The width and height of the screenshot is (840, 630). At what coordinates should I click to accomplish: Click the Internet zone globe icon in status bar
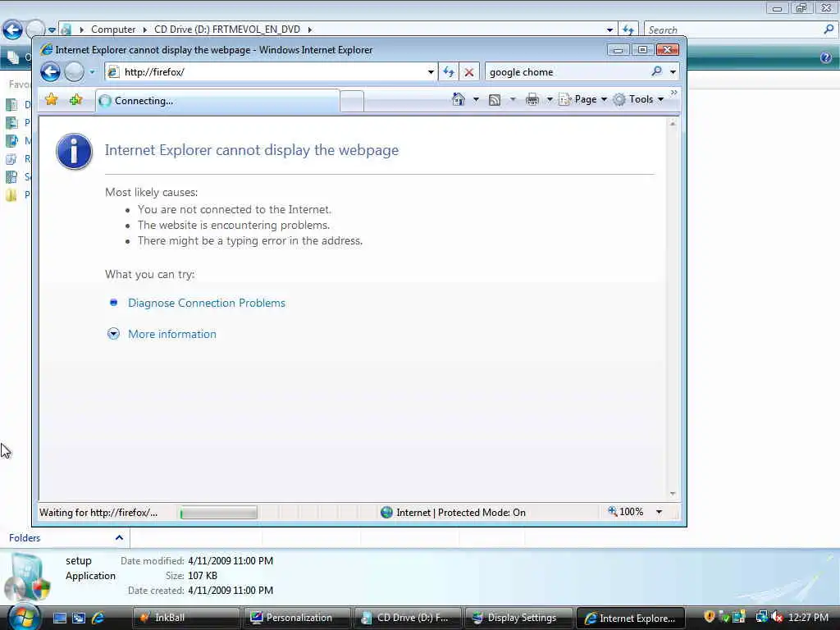pos(386,512)
